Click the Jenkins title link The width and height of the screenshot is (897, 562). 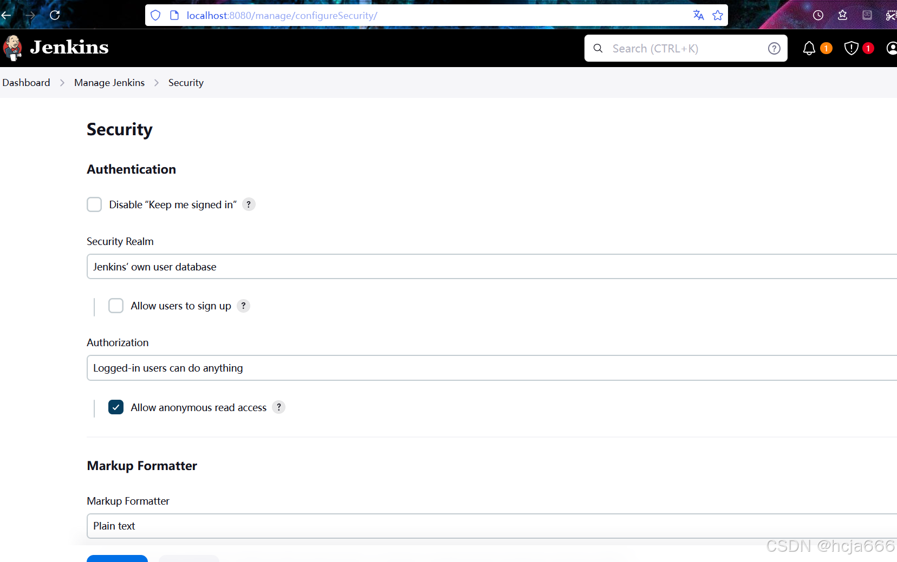click(x=69, y=48)
